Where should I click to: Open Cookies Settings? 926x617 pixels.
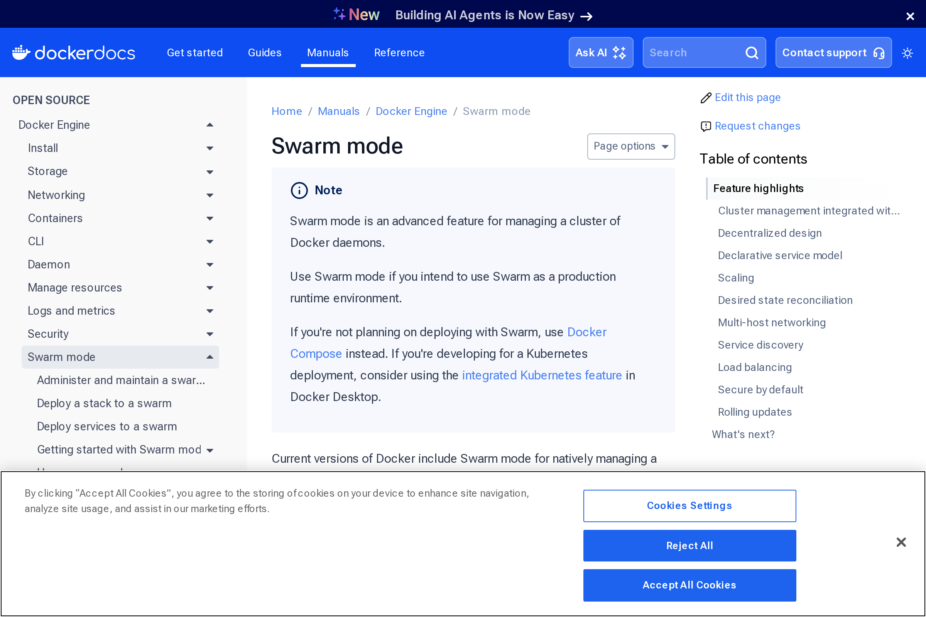pos(689,506)
